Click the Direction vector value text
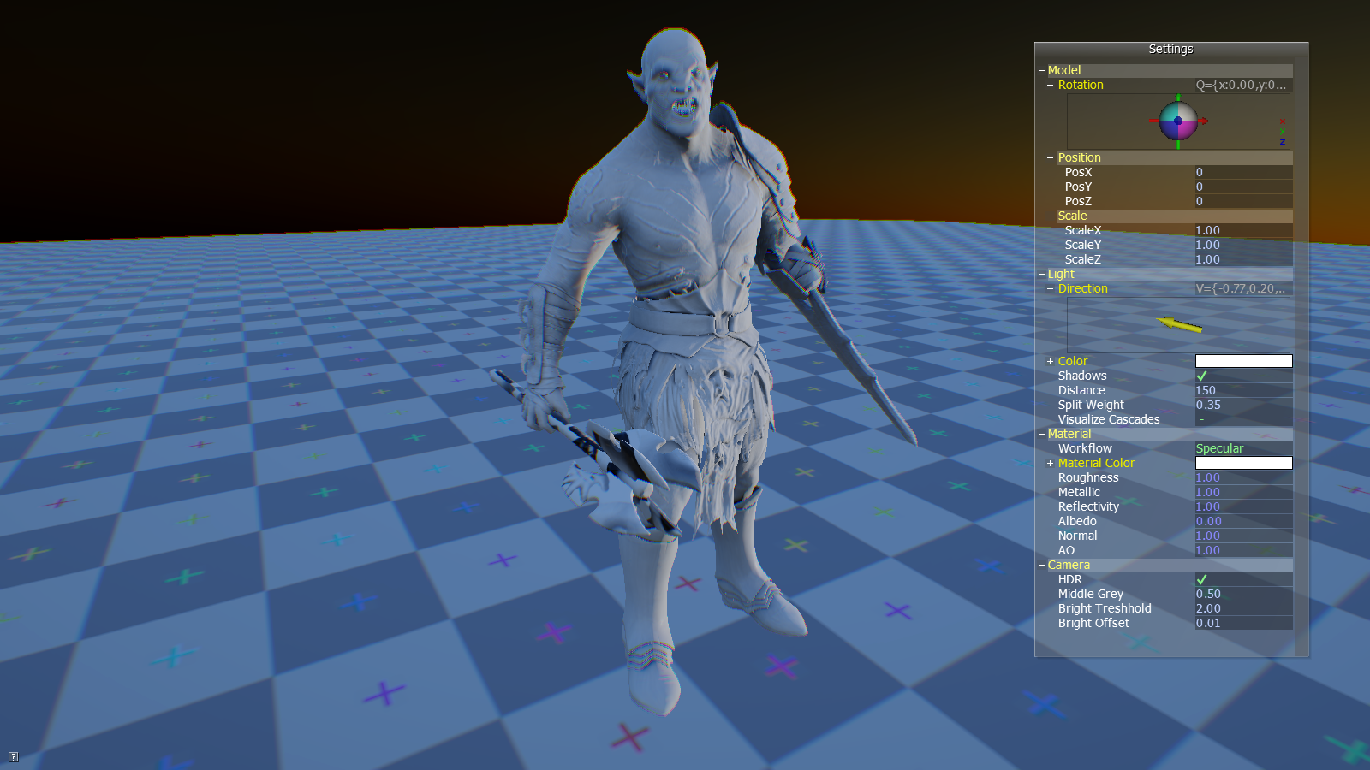 click(1241, 288)
